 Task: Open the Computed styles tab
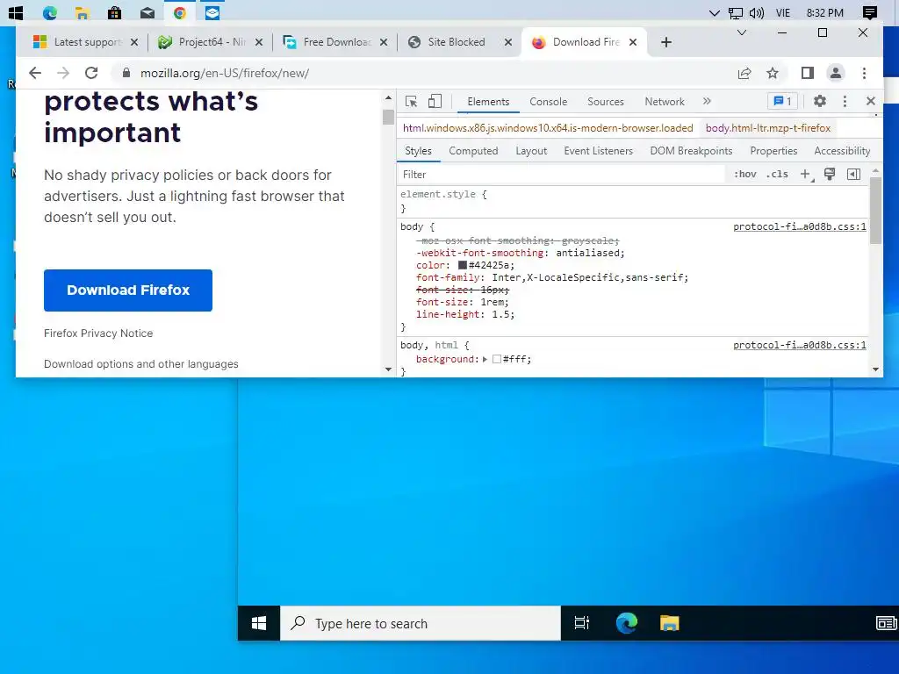[x=473, y=151]
